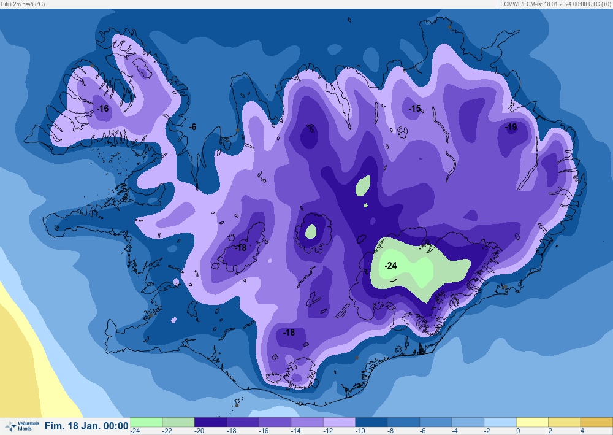Click the grey station dot on the southeast coast
Viewport: 613px width, 435px height.
click(505, 287)
